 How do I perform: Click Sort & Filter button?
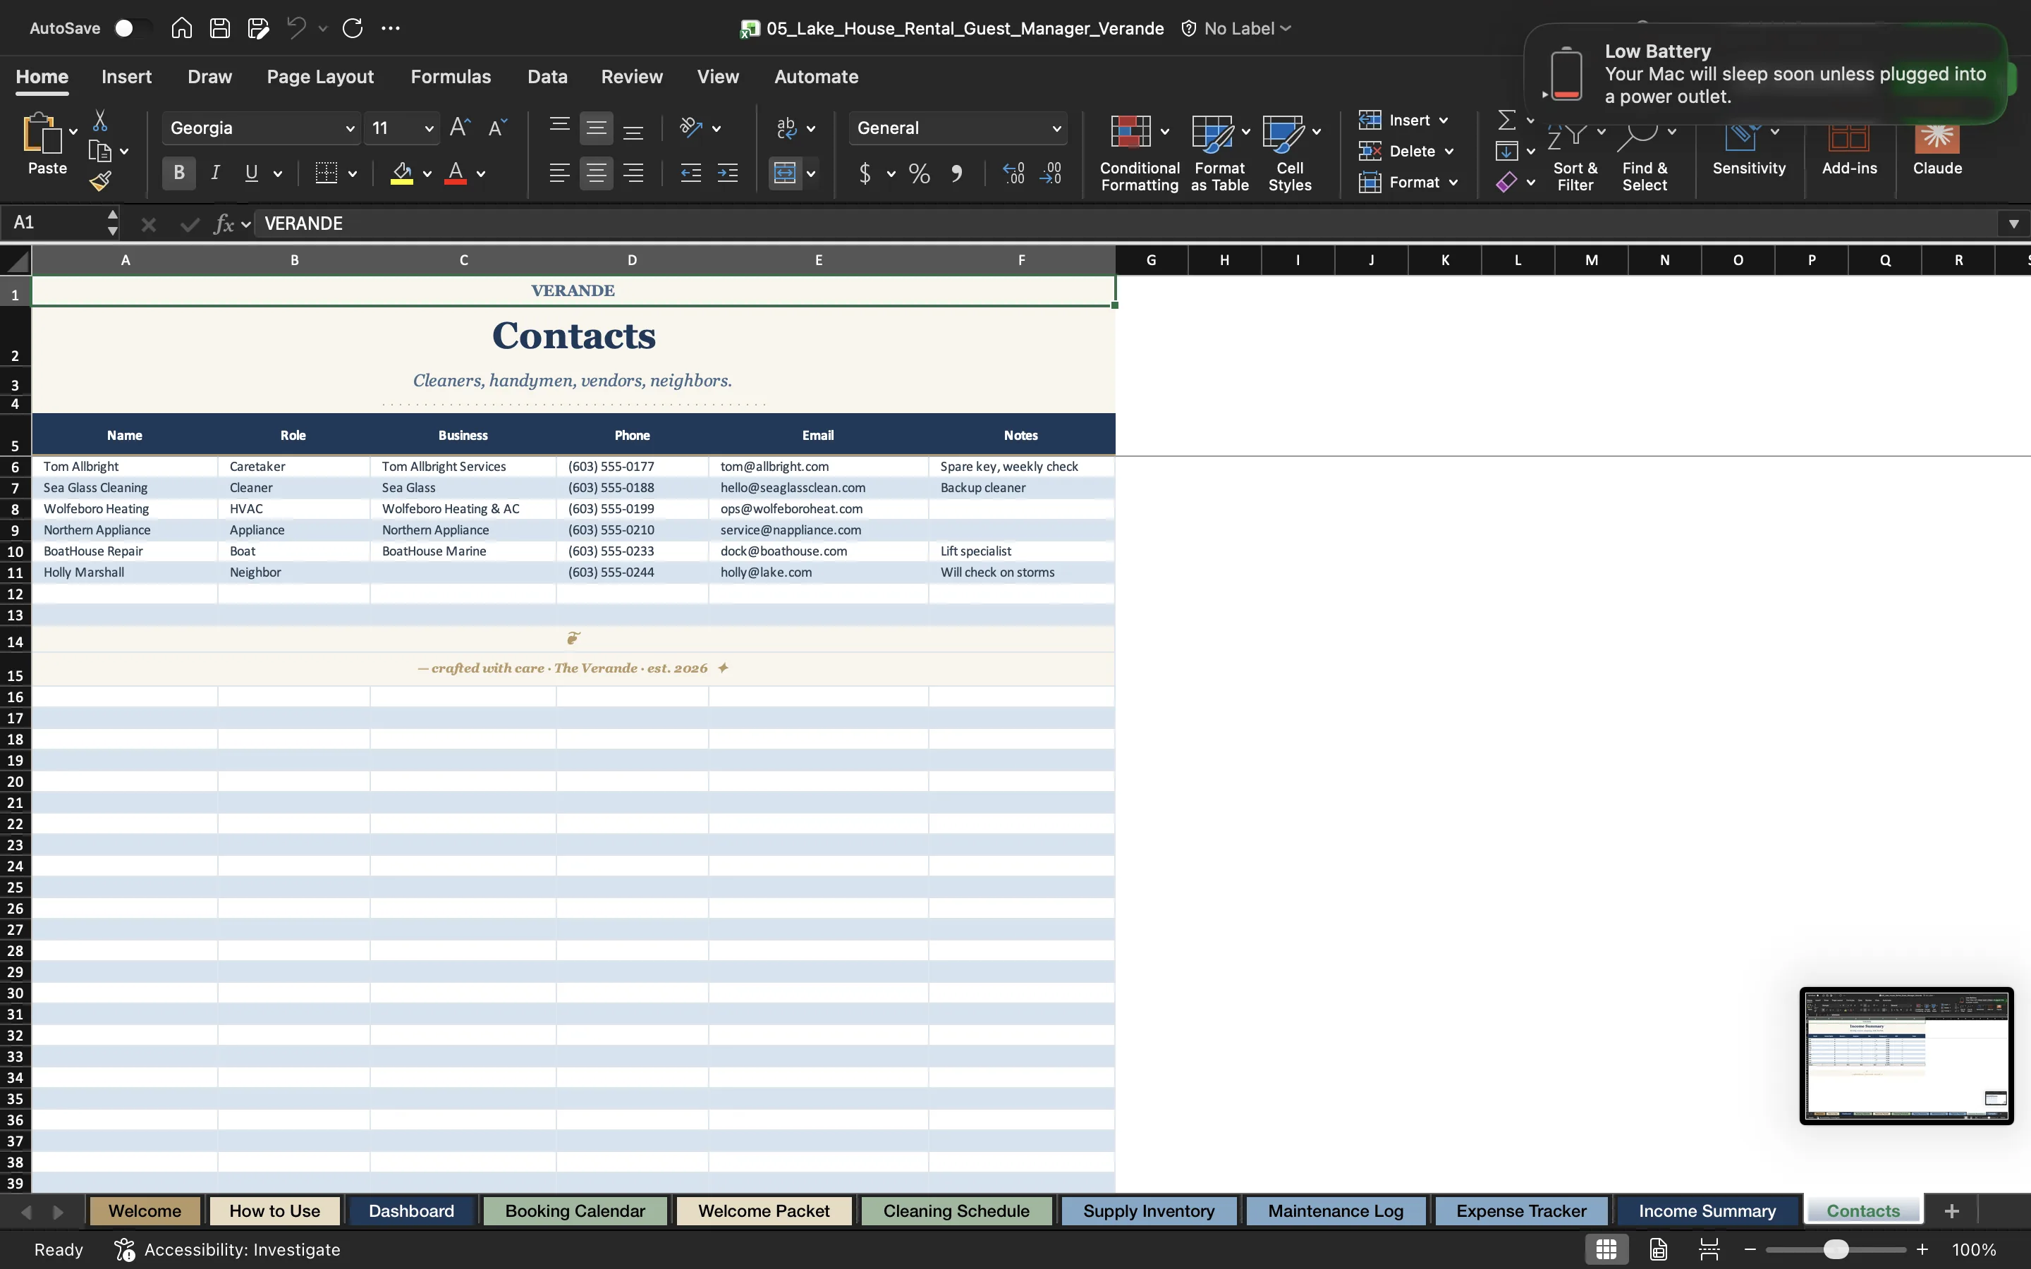(x=1575, y=156)
